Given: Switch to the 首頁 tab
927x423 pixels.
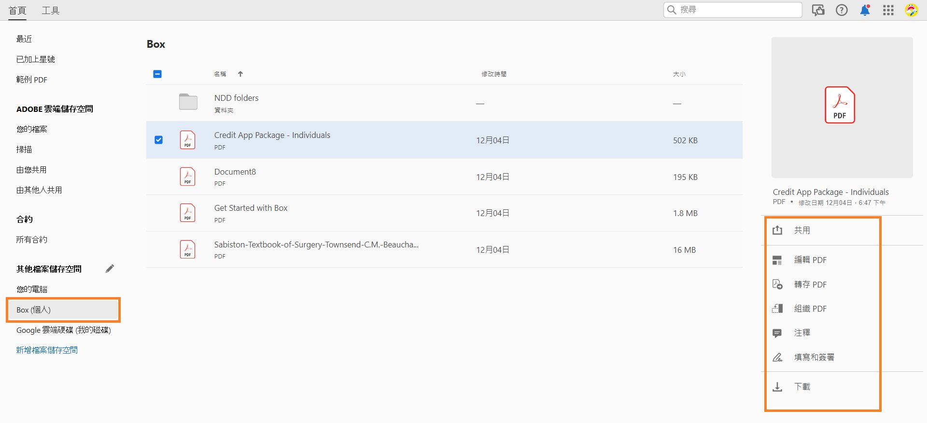Looking at the screenshot, I should pyautogui.click(x=17, y=11).
